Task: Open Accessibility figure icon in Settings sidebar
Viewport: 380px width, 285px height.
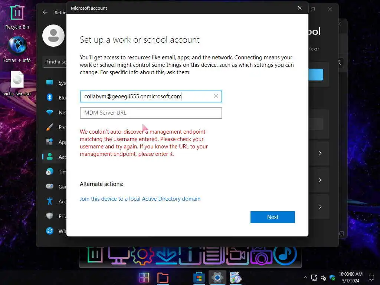Action: (50, 201)
